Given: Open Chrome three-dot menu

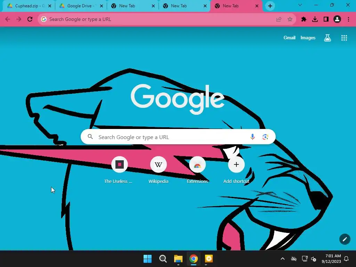Looking at the screenshot, I should pos(348,19).
